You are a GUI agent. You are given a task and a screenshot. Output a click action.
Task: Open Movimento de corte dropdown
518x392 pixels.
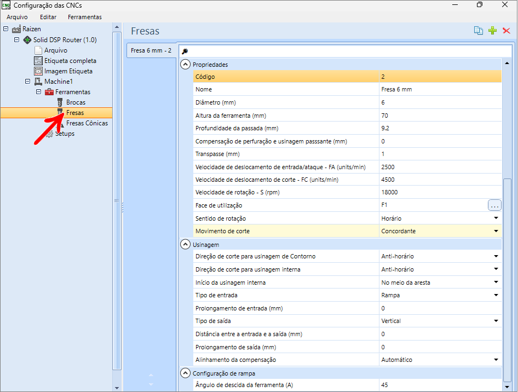pyautogui.click(x=496, y=231)
